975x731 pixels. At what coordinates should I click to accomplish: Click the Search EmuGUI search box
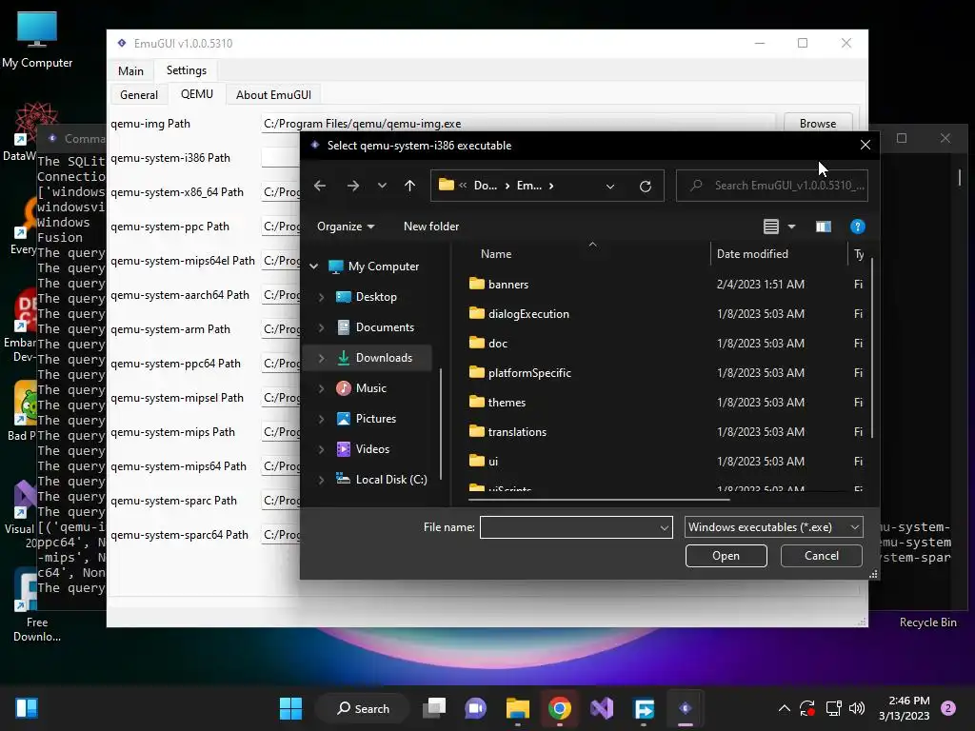tap(771, 186)
